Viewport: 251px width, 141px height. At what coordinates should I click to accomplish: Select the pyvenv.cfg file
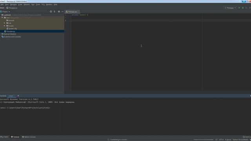point(12,29)
